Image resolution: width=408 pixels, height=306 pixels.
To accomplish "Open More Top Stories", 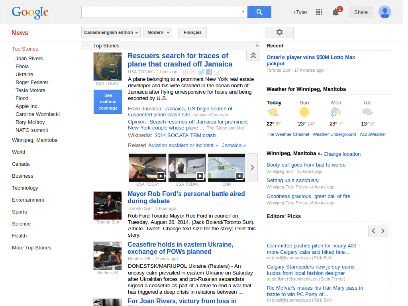I will [x=31, y=248].
